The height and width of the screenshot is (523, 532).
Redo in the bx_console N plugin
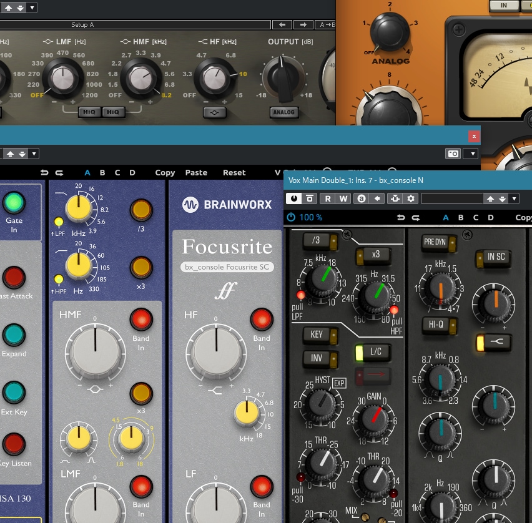[416, 218]
